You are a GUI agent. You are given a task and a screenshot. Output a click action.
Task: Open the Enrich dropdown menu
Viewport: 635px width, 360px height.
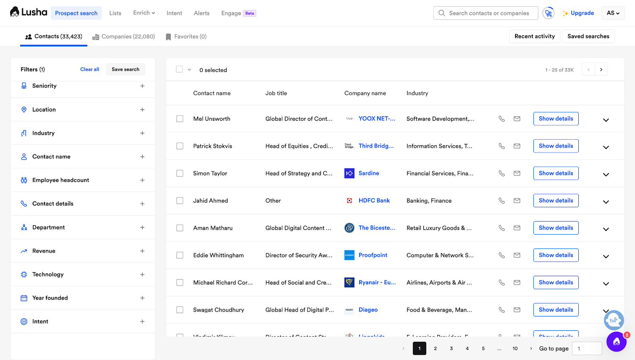coord(144,13)
